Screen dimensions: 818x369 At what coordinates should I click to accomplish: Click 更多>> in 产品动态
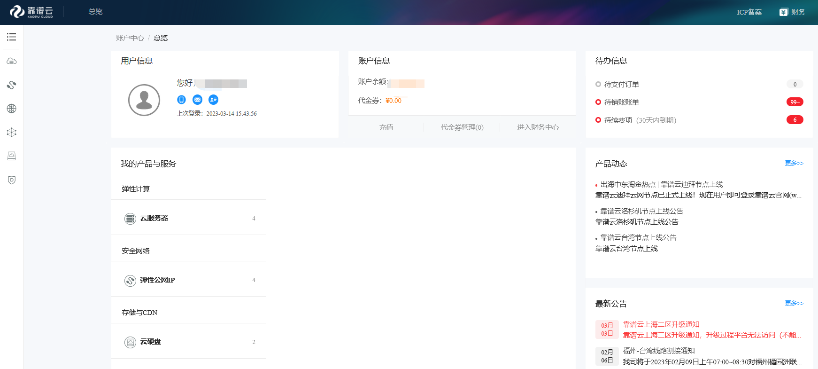pyautogui.click(x=794, y=163)
